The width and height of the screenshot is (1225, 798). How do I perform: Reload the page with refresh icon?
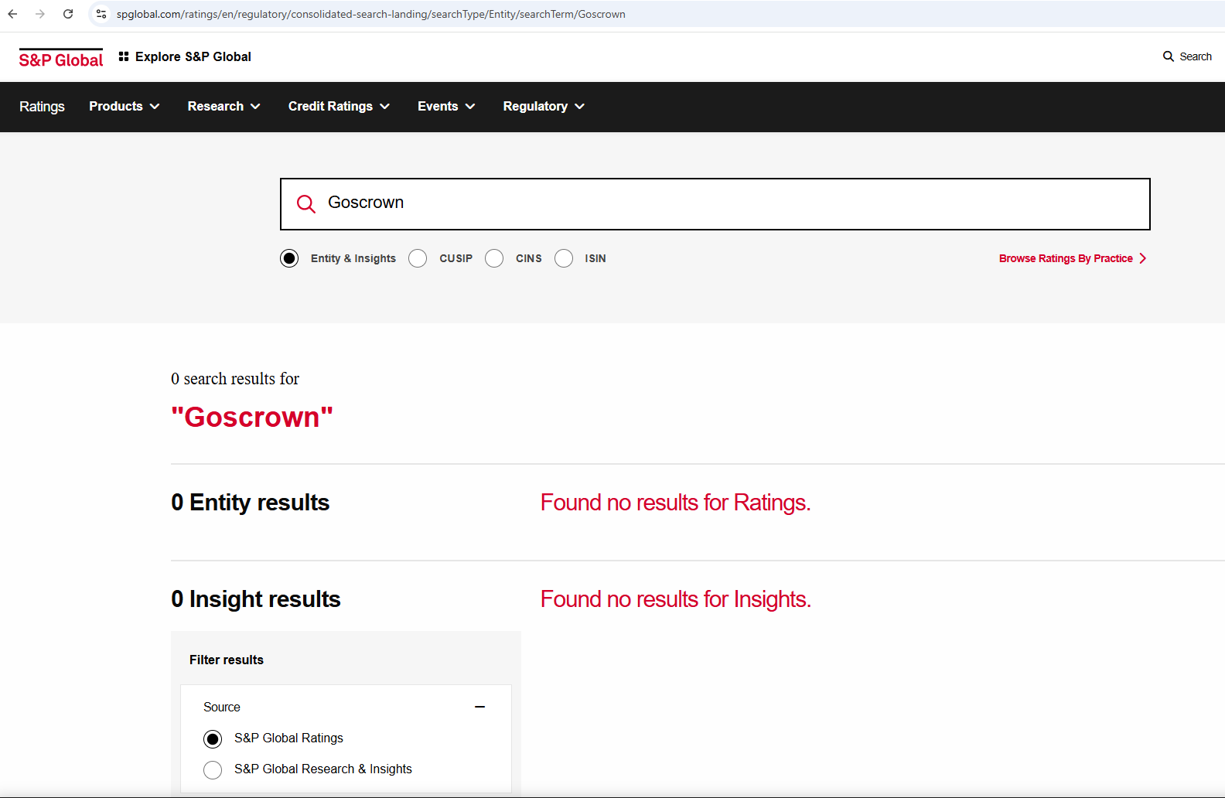pos(68,14)
